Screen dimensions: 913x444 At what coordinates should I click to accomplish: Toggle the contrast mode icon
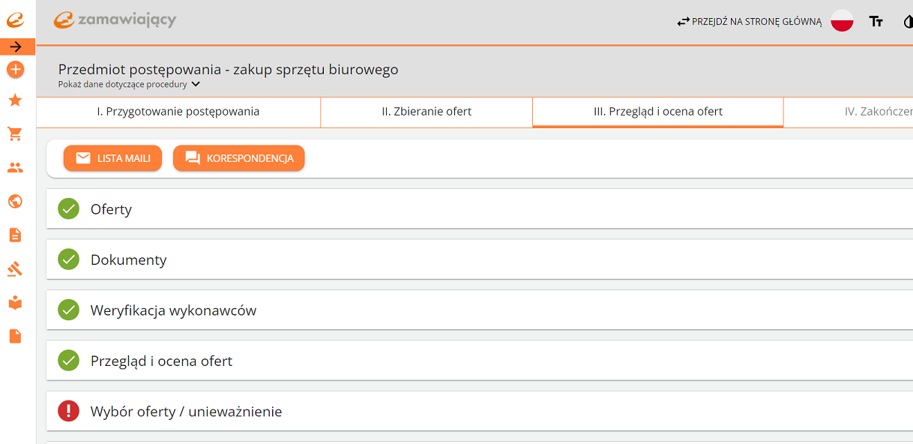point(908,22)
